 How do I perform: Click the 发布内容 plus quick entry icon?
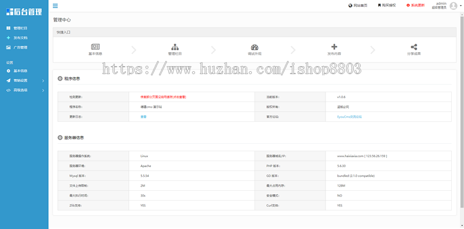coord(334,47)
